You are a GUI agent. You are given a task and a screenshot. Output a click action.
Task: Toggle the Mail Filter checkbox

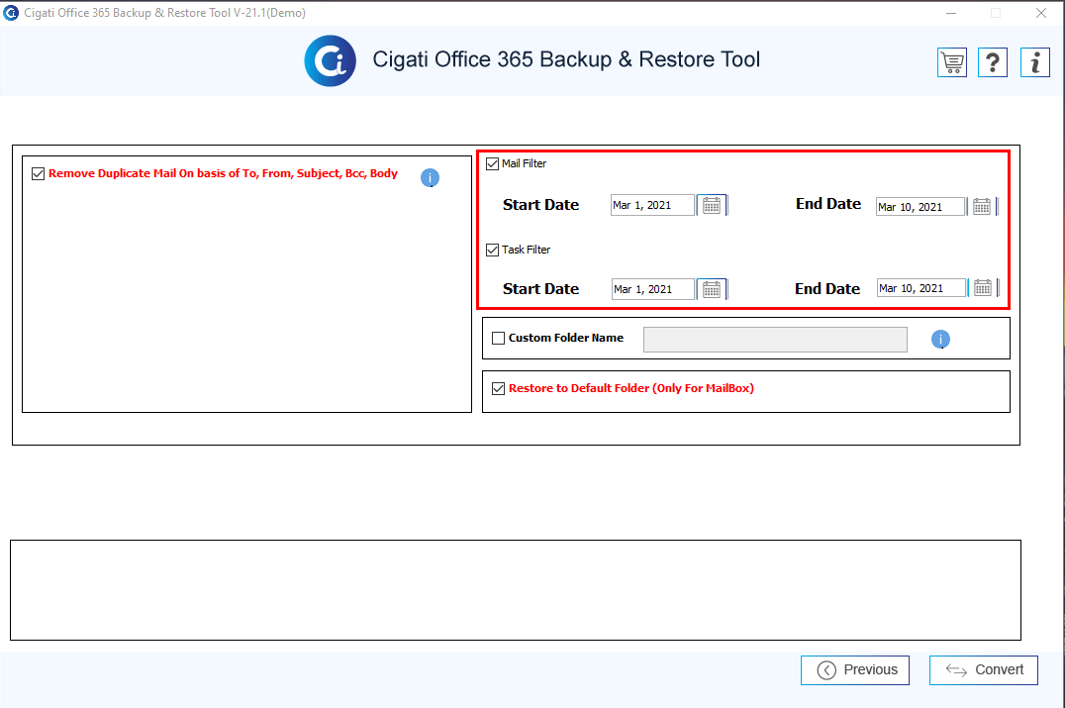(493, 163)
